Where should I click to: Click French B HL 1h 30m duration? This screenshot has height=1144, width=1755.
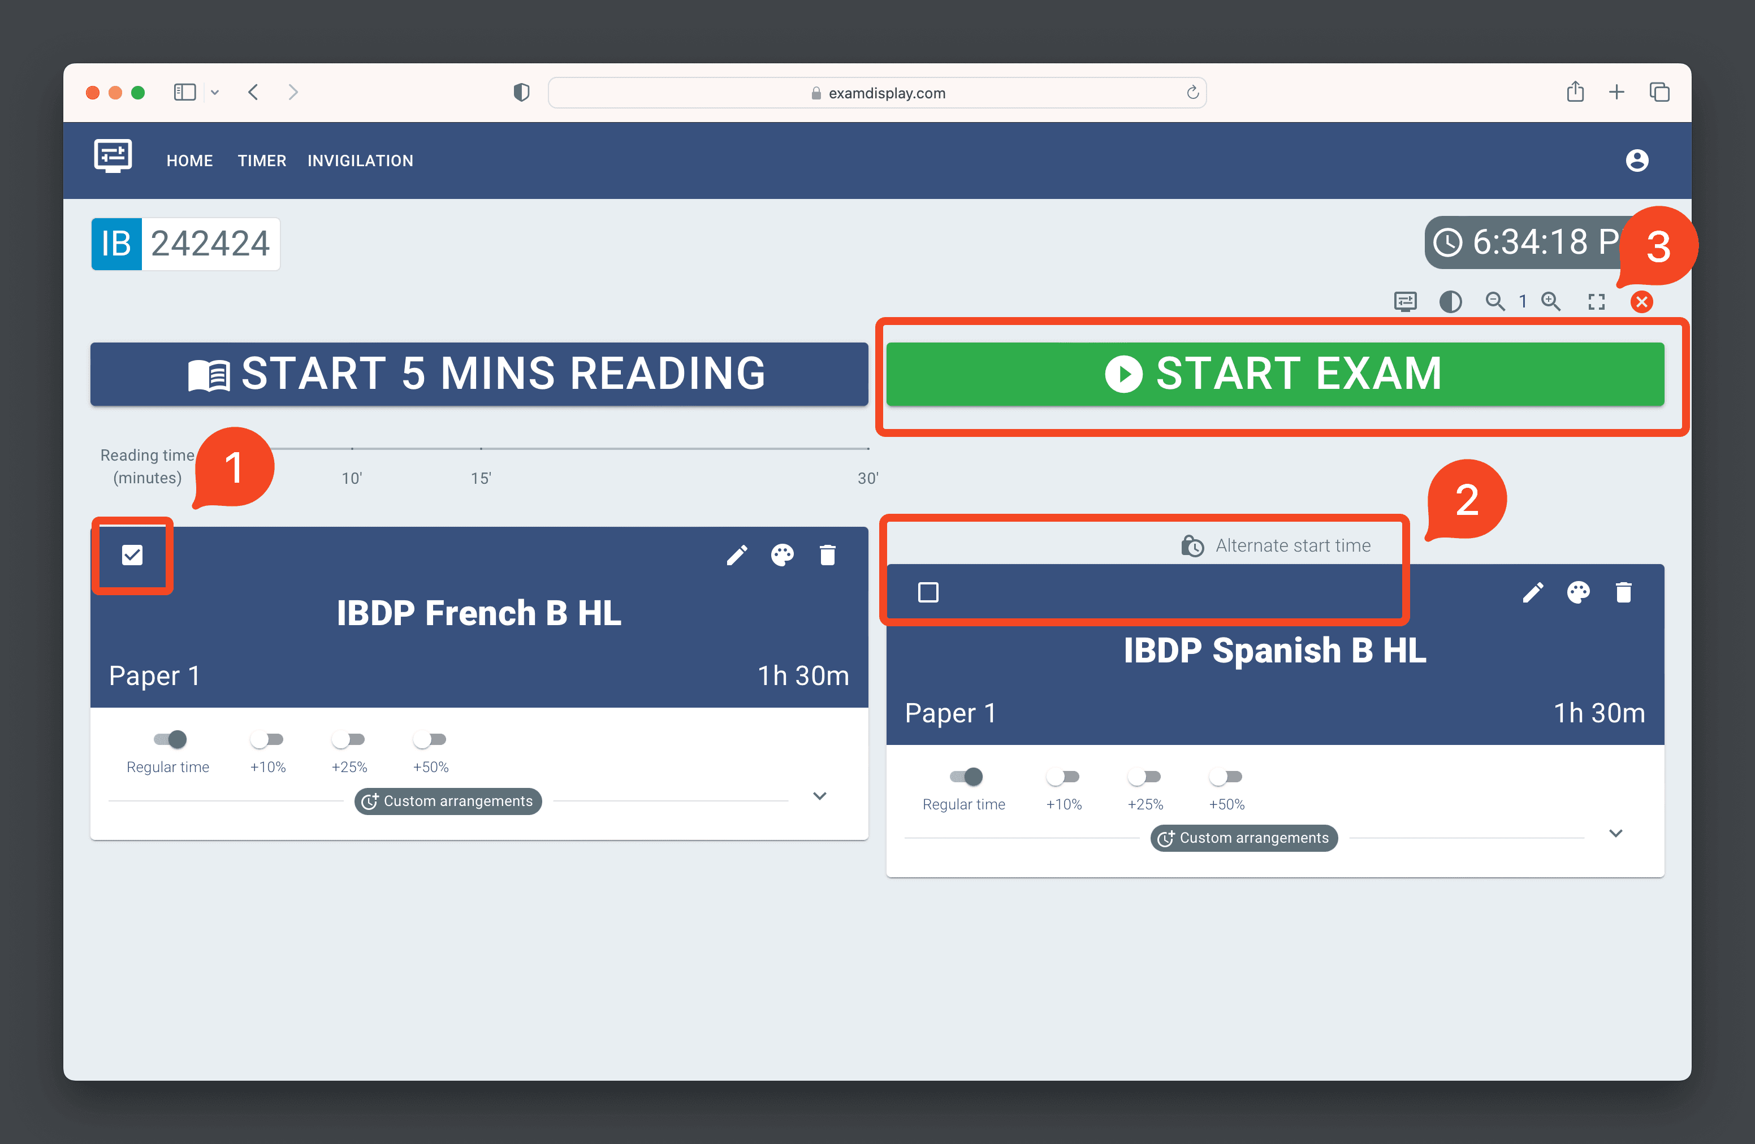804,676
